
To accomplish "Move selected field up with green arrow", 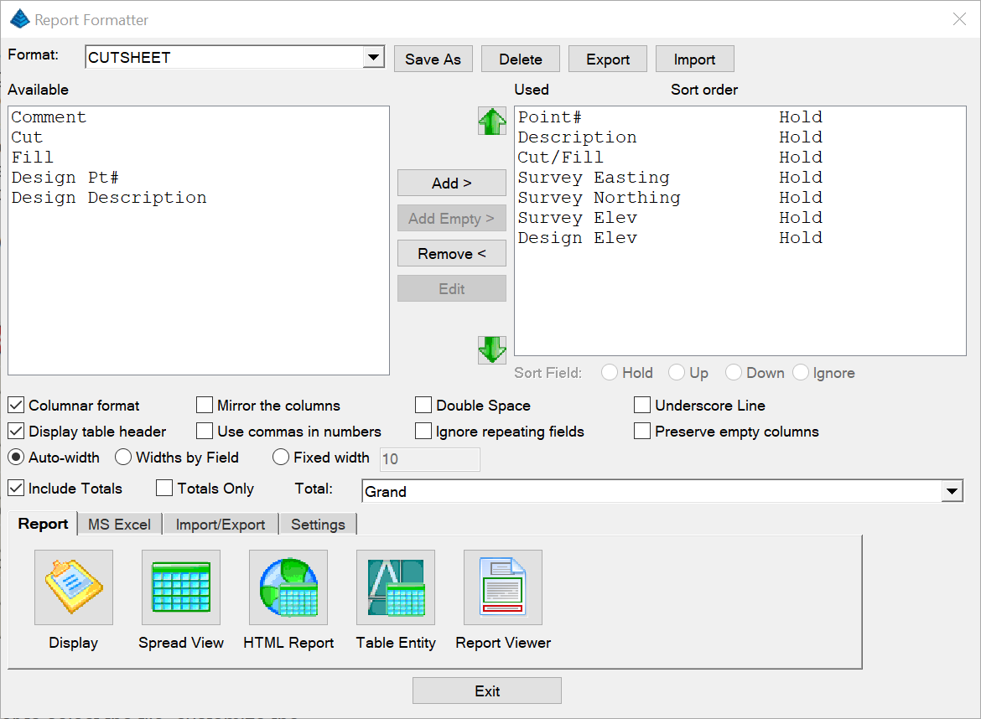I will [492, 122].
